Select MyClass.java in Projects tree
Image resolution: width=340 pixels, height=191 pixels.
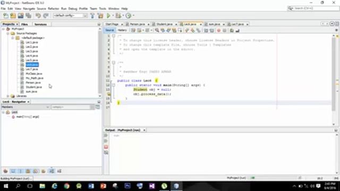(x=34, y=74)
